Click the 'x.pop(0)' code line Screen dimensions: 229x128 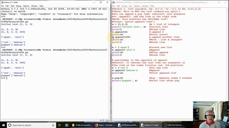(x=118, y=78)
